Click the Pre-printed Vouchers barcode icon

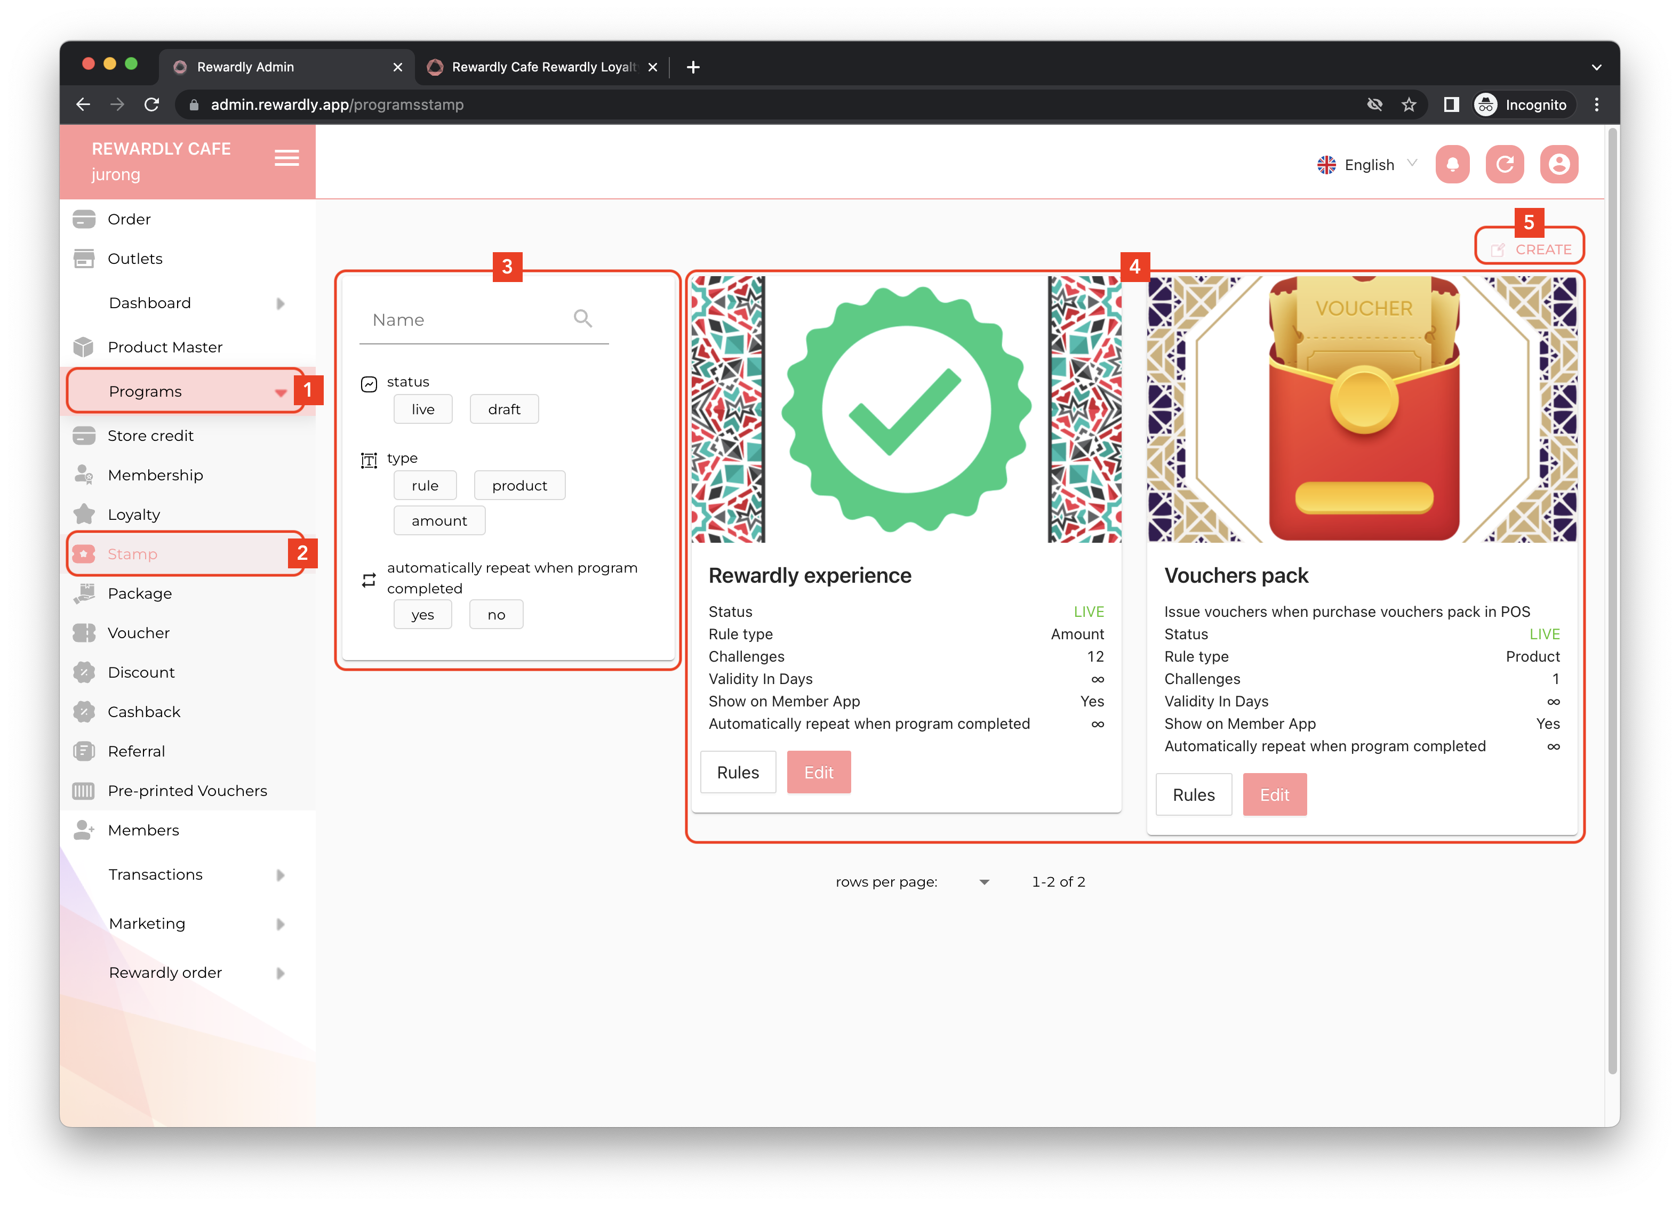pyautogui.click(x=84, y=791)
